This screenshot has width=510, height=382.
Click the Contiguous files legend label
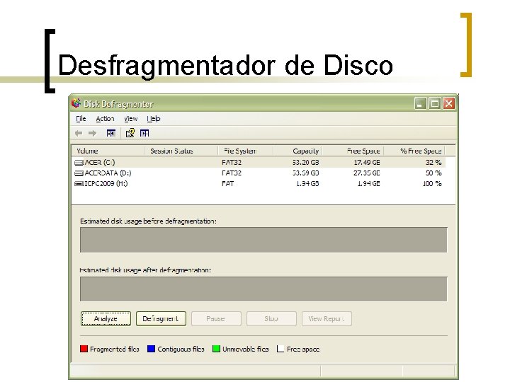[181, 349]
